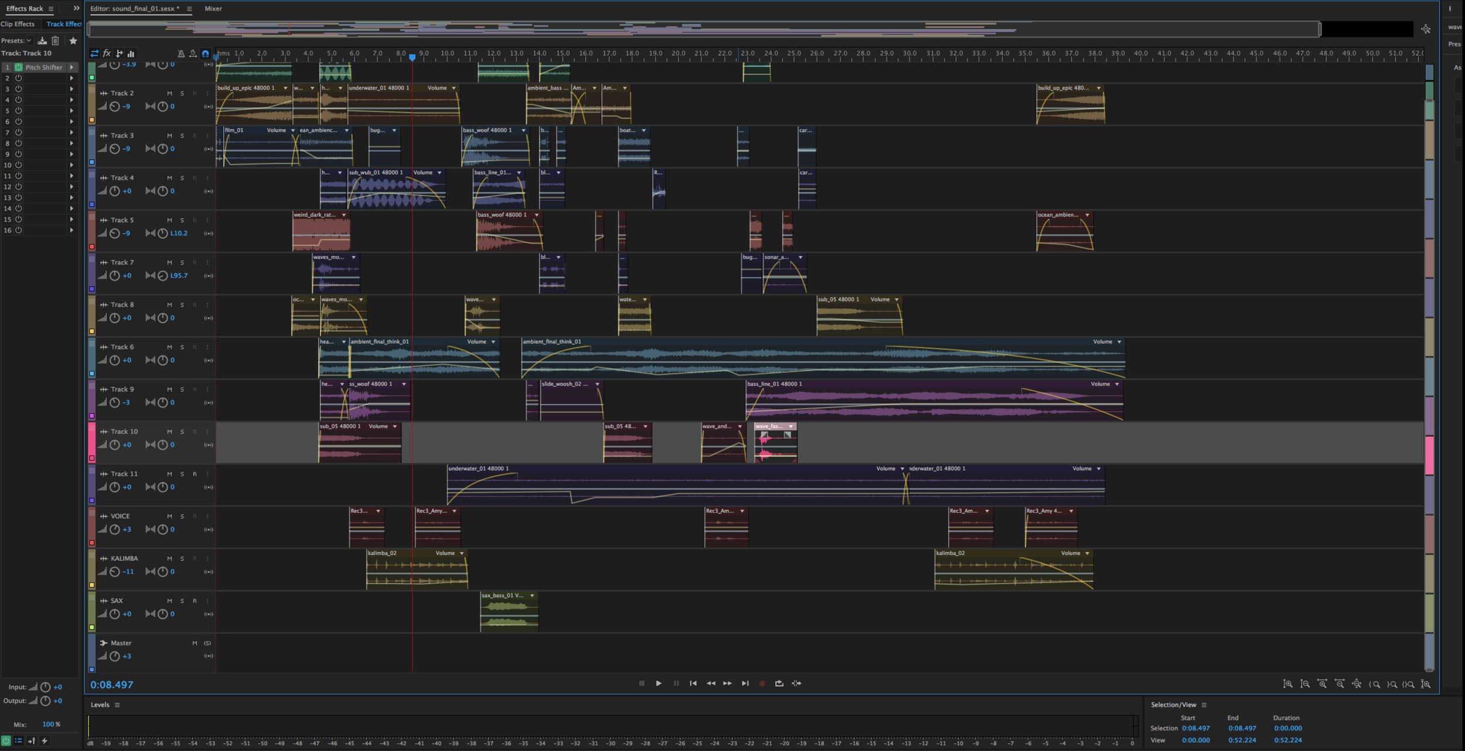Mark preset as favorite star
This screenshot has height=751, width=1465.
(x=73, y=40)
